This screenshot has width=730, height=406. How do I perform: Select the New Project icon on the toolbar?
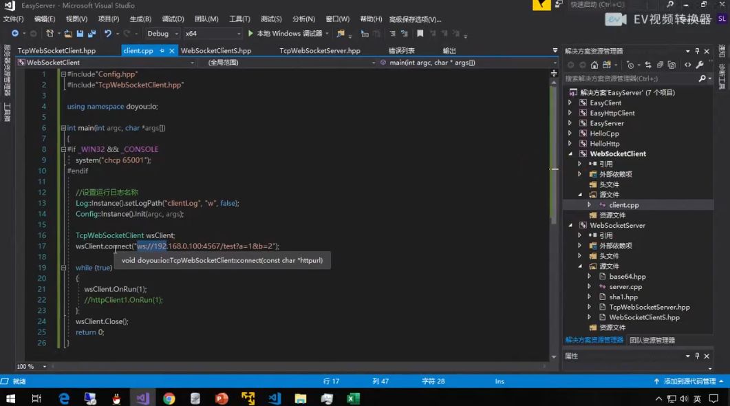click(50, 33)
